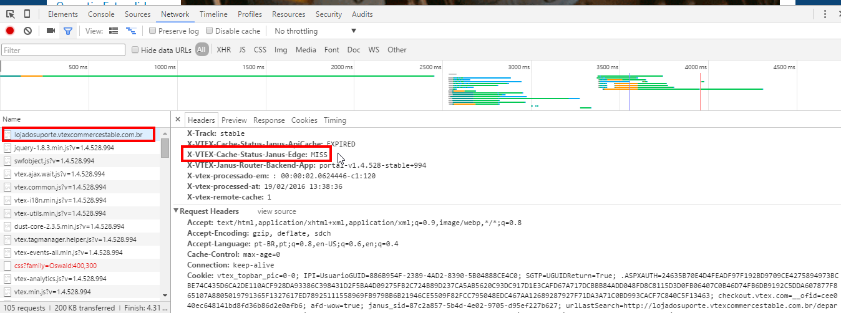The height and width of the screenshot is (313, 841).
Task: Click the inspect element picker icon
Action: coord(11,14)
